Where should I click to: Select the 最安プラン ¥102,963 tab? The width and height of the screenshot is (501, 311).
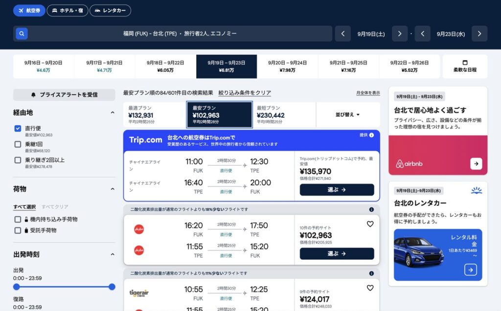(x=219, y=114)
